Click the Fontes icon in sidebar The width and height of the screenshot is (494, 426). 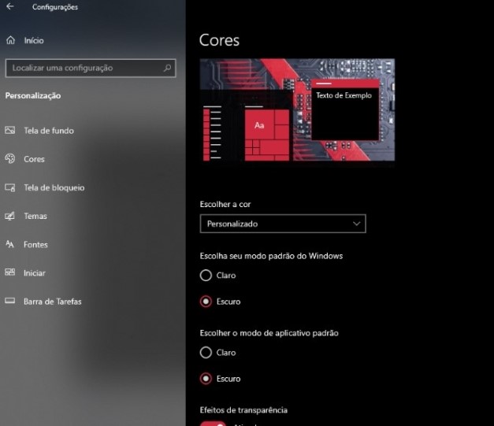[x=10, y=244]
